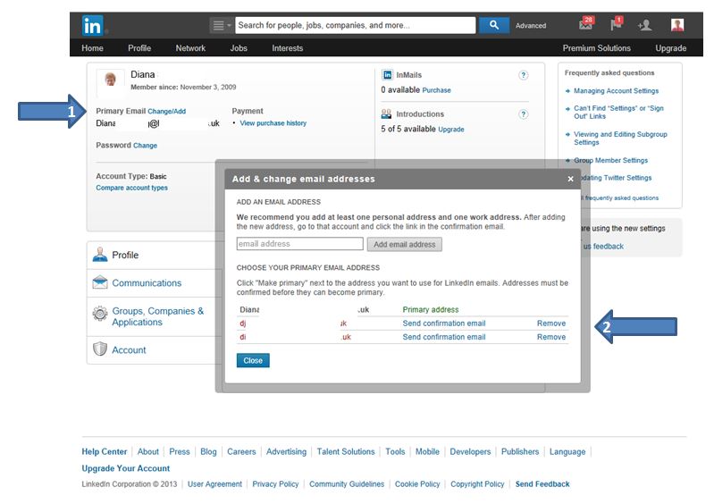Remove the dj email address
Viewport: 714px width, 504px height.
point(551,323)
